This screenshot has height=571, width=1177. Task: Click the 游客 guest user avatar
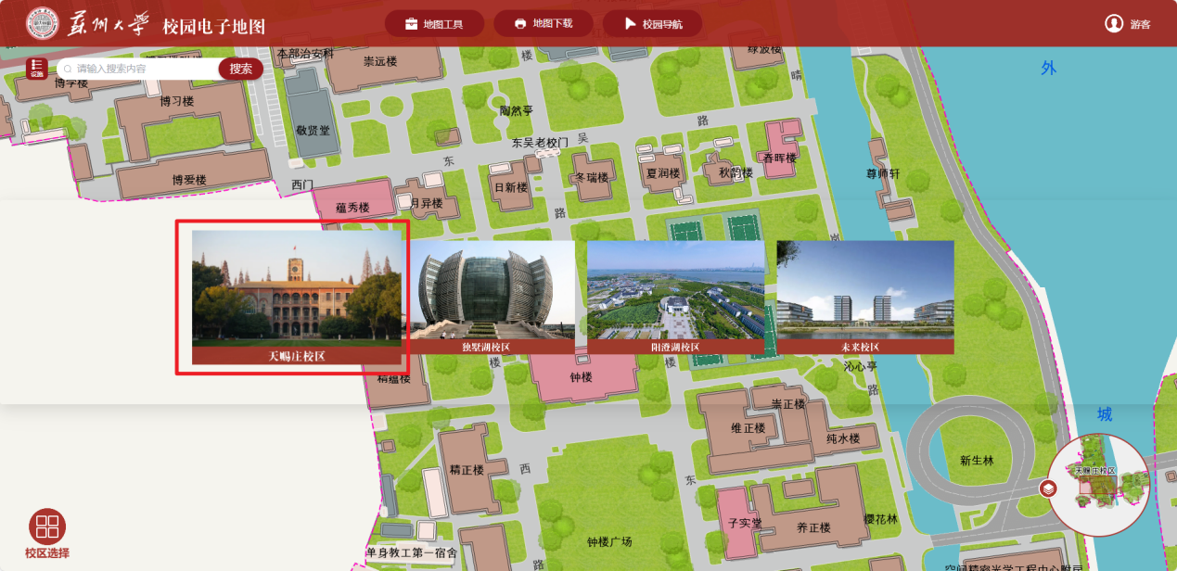click(1114, 23)
